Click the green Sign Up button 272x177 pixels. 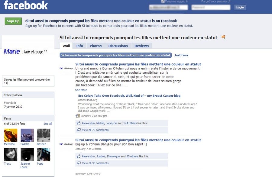pos(13,21)
